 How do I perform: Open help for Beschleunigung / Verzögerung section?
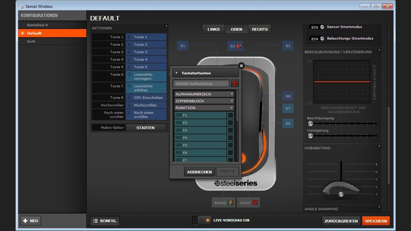379,50
